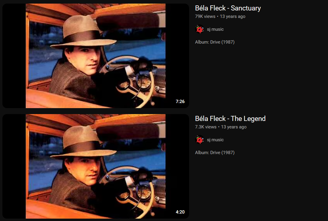Screen dimensions: 328x221
Task: Click the 7:26 duration badge
Action: [x=180, y=102]
